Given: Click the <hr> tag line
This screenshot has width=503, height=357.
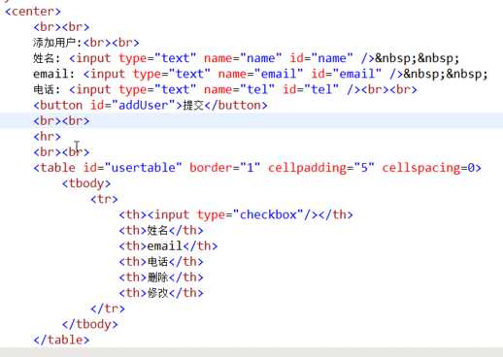Looking at the screenshot, I should point(47,136).
